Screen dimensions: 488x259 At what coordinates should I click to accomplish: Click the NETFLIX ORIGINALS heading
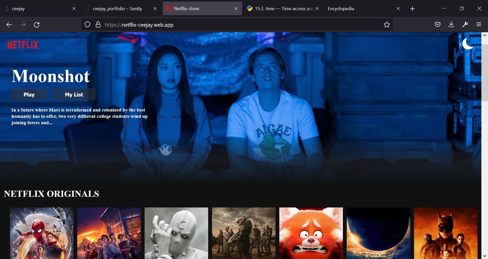point(51,194)
